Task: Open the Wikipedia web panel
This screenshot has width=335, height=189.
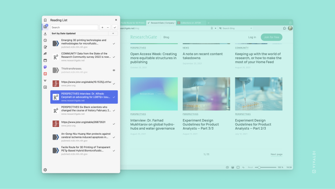Action: coord(45,80)
